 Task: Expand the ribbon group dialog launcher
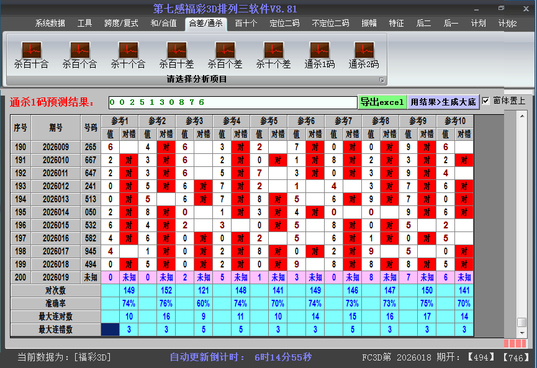coord(382,80)
